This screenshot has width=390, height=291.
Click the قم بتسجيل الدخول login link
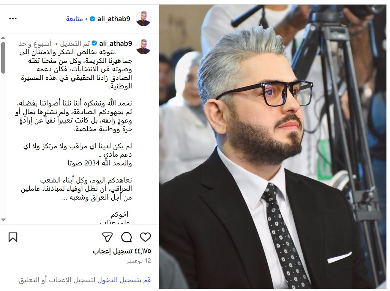click(x=124, y=280)
